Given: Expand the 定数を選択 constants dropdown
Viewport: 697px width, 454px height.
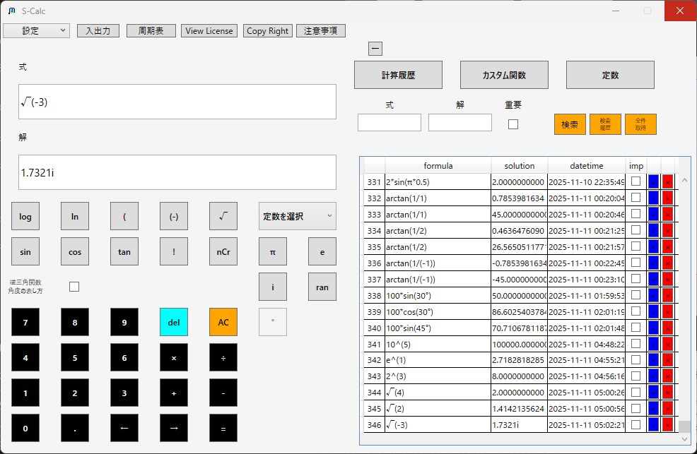Looking at the screenshot, I should 297,216.
